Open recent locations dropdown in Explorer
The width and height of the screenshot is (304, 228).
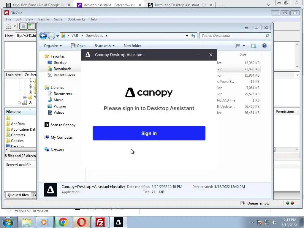click(57, 36)
